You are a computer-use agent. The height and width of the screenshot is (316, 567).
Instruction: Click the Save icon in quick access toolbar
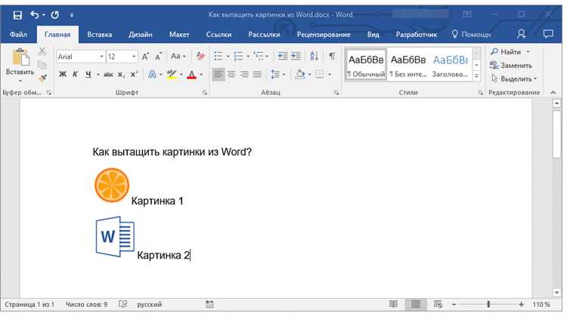[17, 15]
